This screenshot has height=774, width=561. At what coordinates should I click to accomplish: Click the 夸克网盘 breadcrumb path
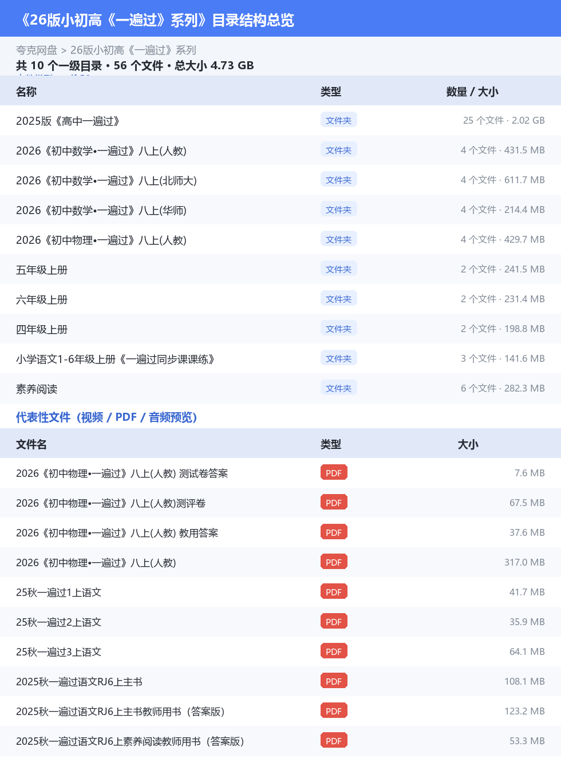pyautogui.click(x=37, y=50)
